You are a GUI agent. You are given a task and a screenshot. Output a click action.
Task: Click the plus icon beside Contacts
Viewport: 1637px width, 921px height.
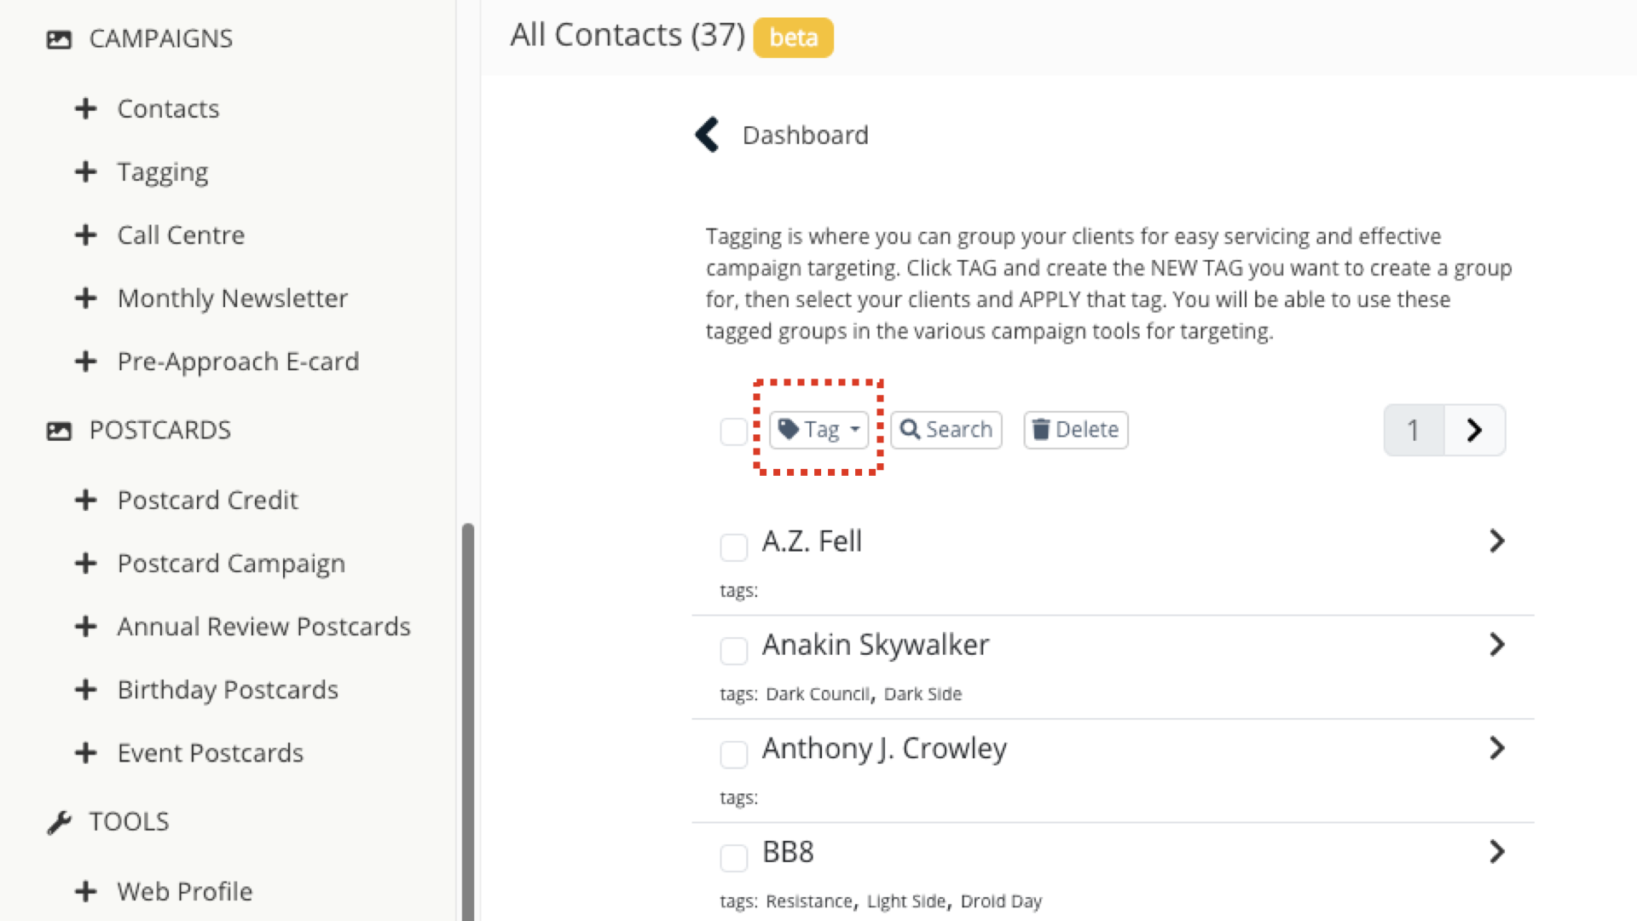coord(85,108)
